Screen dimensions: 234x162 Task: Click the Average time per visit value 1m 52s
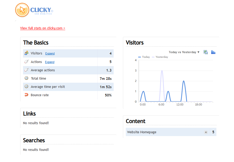(106, 87)
